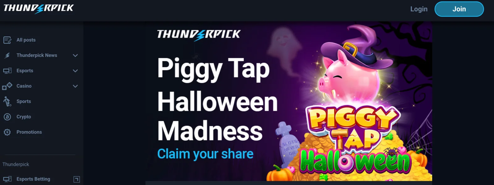The height and width of the screenshot is (185, 494).
Task: Open the Piggy Tap Halloween Madness banner
Action: point(289,101)
